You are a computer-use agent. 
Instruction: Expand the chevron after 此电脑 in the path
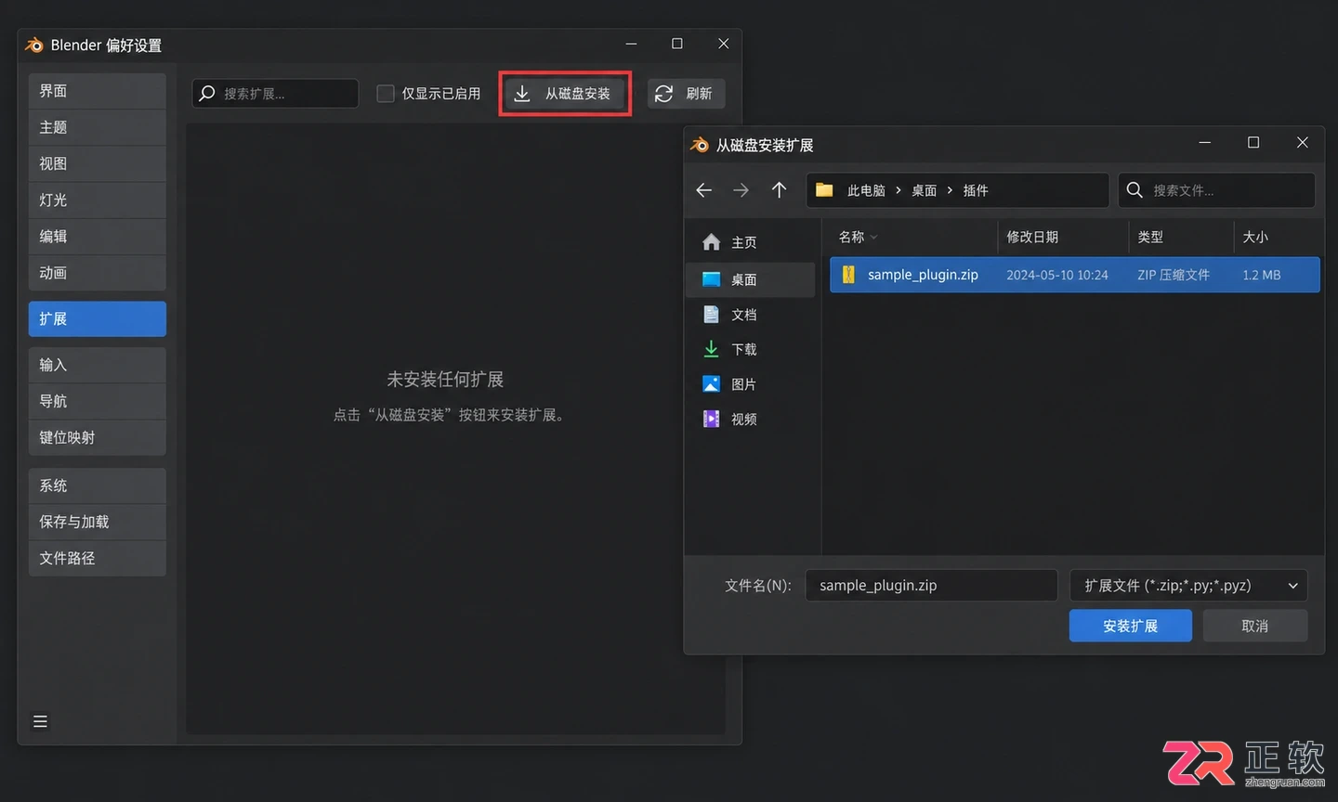899,190
